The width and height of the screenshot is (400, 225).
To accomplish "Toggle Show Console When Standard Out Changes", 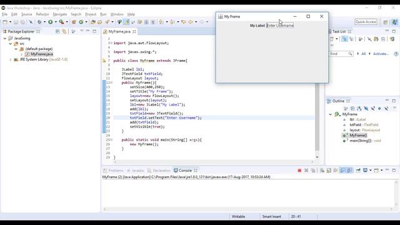I will pos(342,171).
